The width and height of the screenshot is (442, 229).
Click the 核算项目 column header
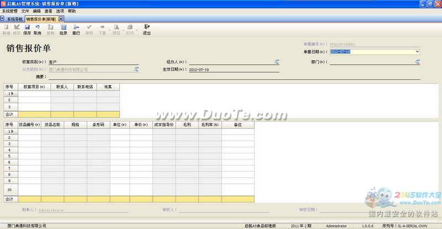pos(34,87)
